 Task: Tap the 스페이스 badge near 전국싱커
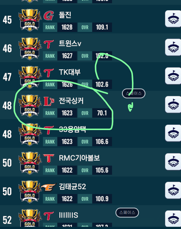(134, 93)
